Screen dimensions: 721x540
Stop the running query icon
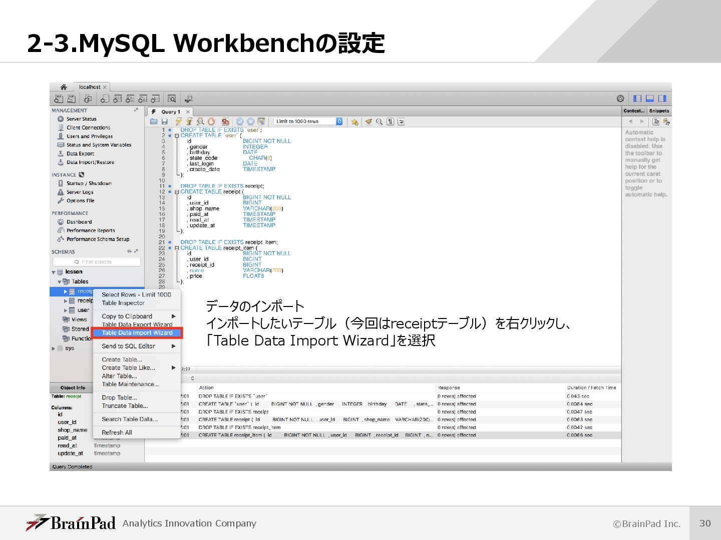coord(211,121)
